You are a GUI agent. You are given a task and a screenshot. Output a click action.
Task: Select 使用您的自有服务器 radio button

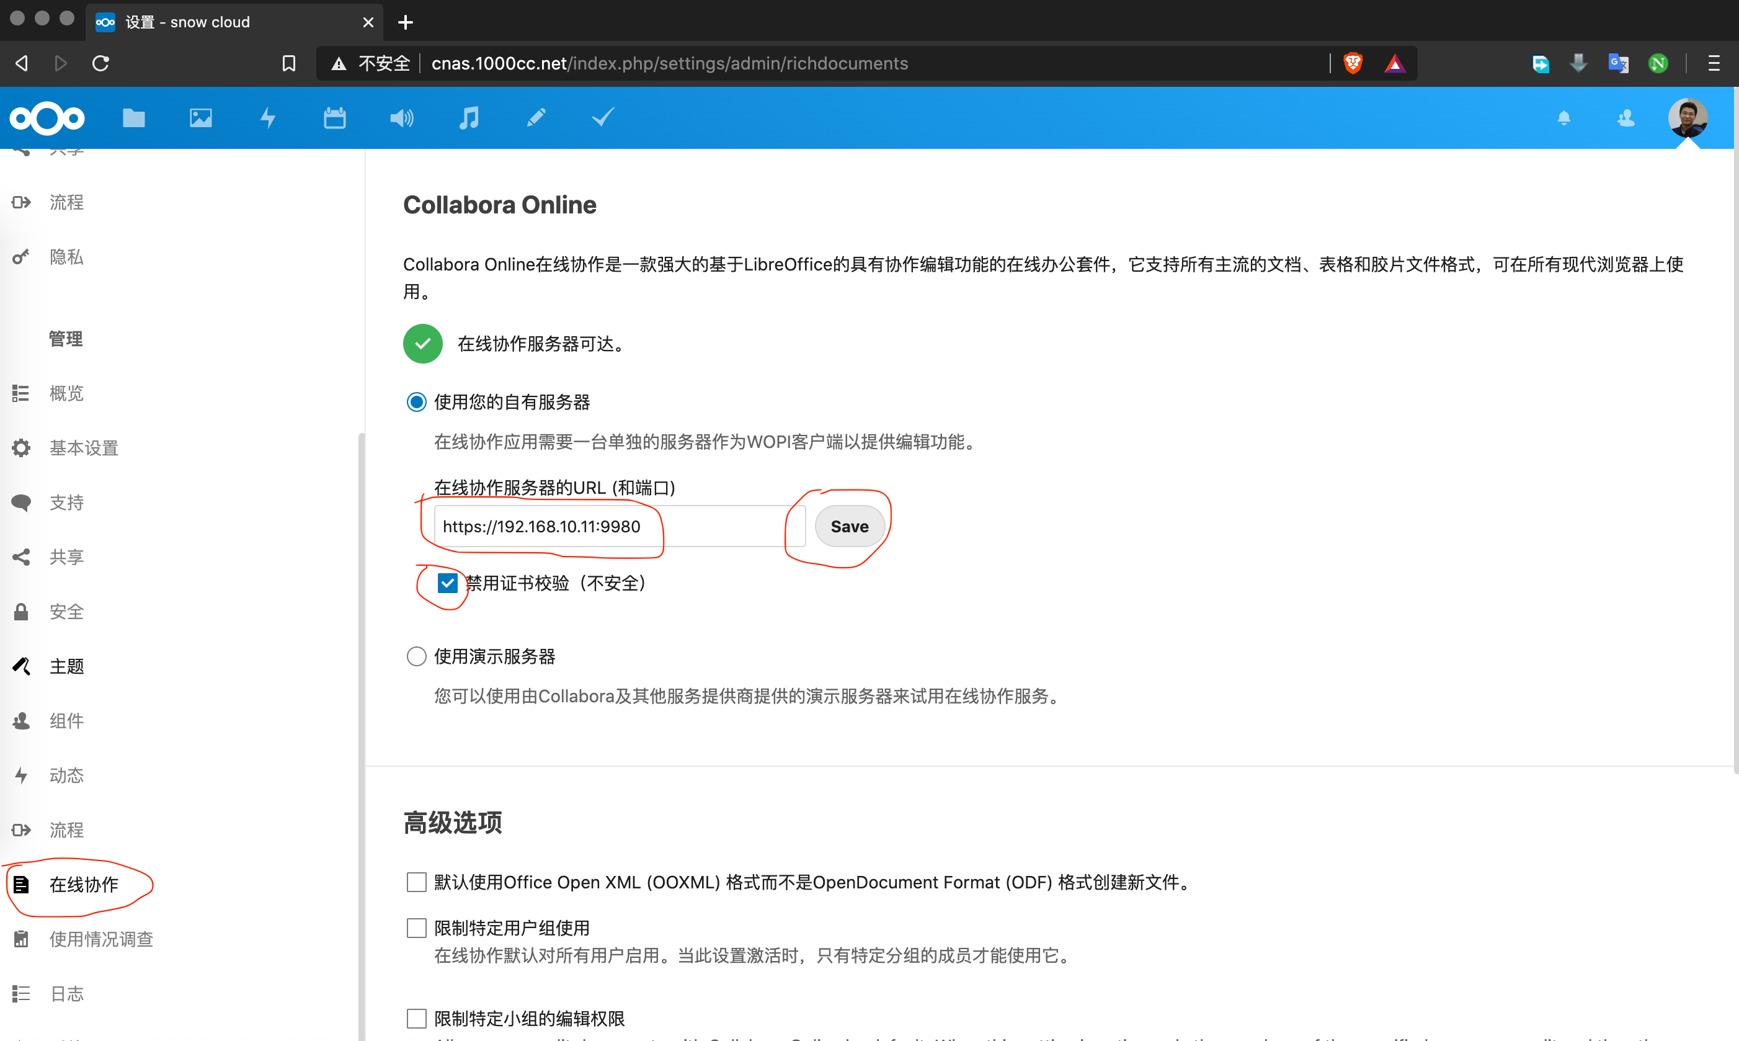coord(417,402)
